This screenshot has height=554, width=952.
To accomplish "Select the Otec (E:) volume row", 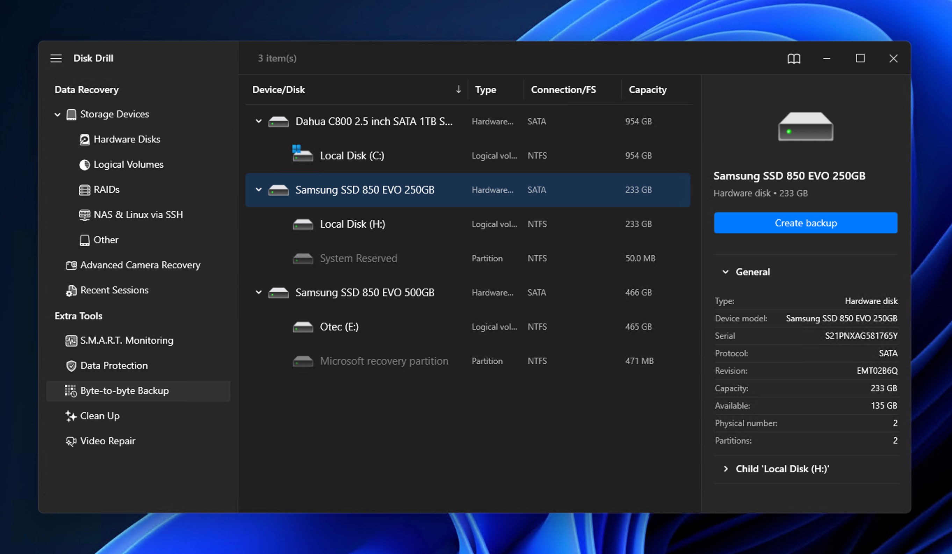I will click(468, 327).
